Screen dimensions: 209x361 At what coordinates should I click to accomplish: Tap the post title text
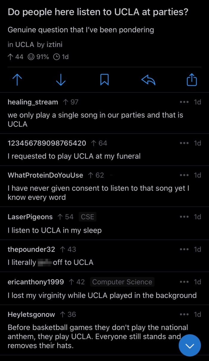100,12
